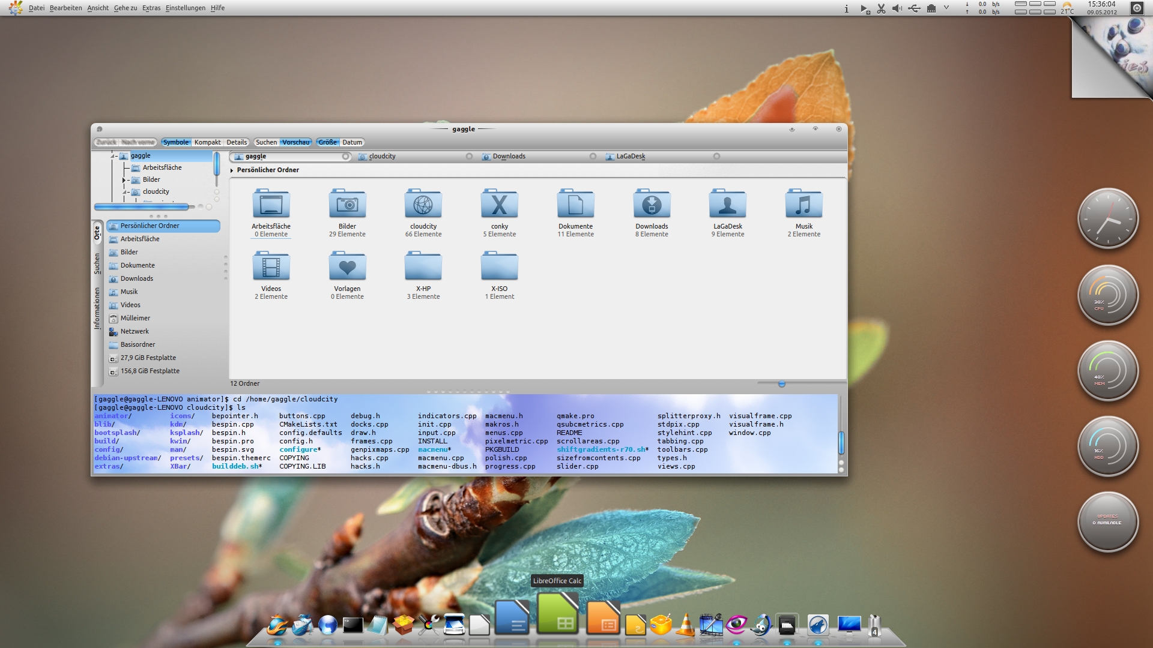Close the cloudcity tab using its circle button

pyautogui.click(x=469, y=156)
